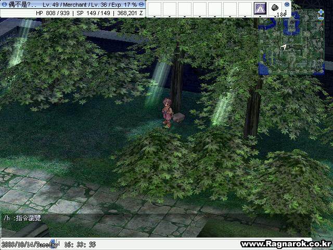333x250 pixels.
Task: Click the small arrow under the stone item slot
Action: click(275, 16)
